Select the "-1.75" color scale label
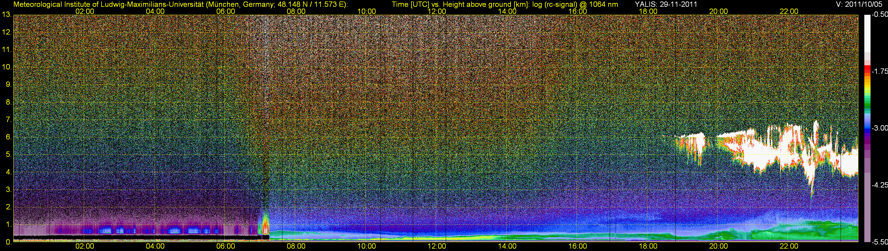The width and height of the screenshot is (888, 251). pos(880,71)
